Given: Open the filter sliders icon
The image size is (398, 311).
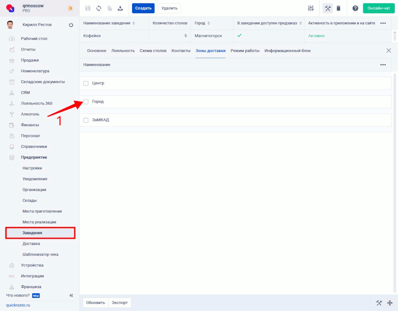Looking at the screenshot, I should (311, 8).
